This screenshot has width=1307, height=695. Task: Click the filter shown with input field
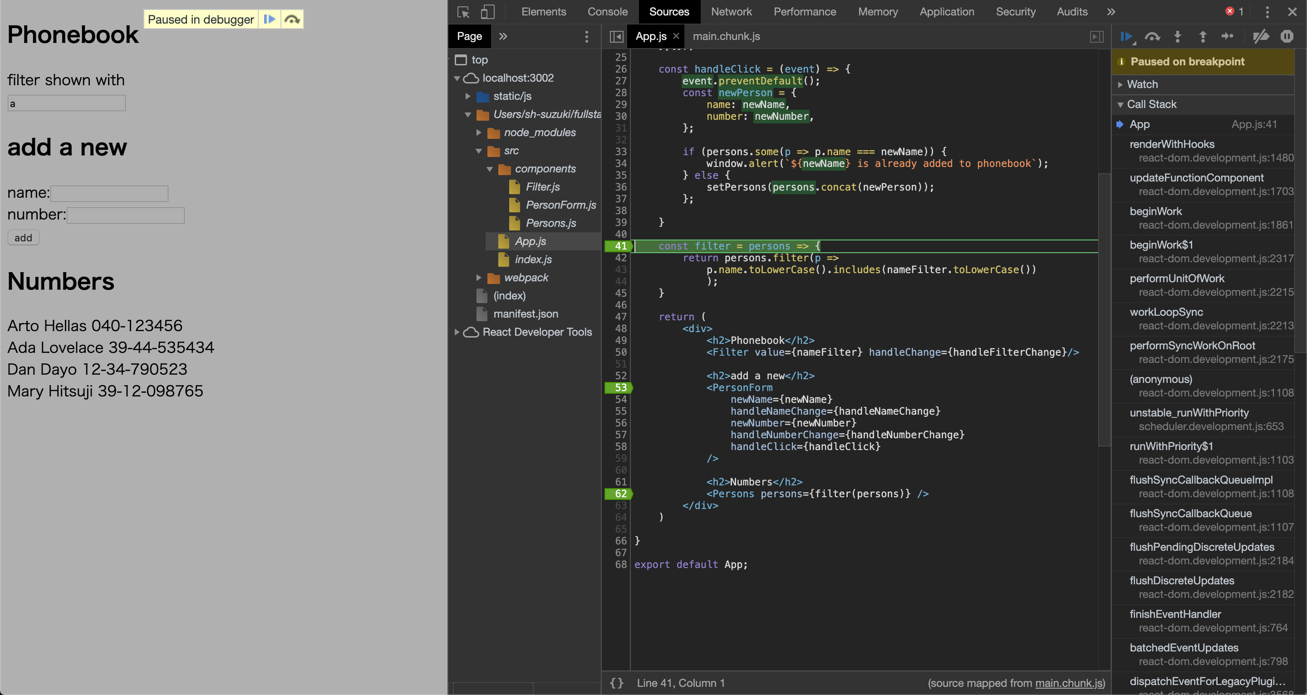click(x=66, y=103)
